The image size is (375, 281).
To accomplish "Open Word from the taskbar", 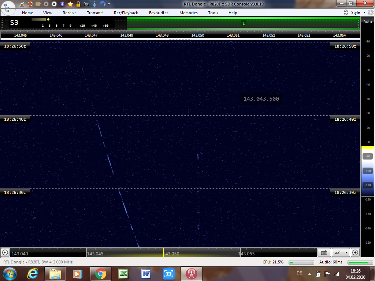I will click(146, 274).
